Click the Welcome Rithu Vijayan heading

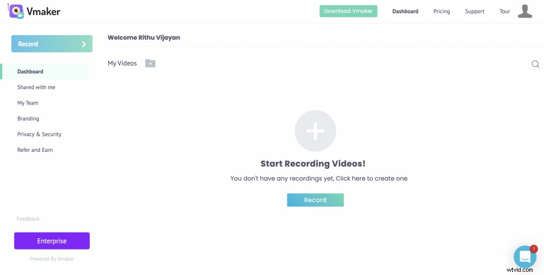(x=143, y=38)
